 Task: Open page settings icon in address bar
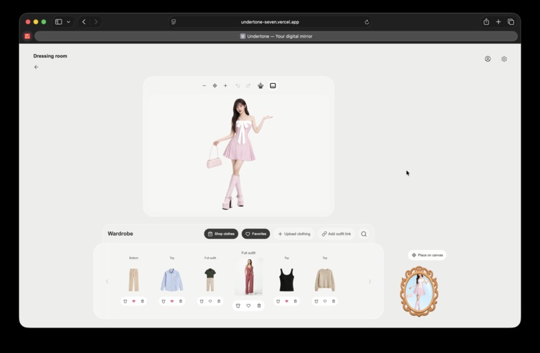click(x=174, y=22)
